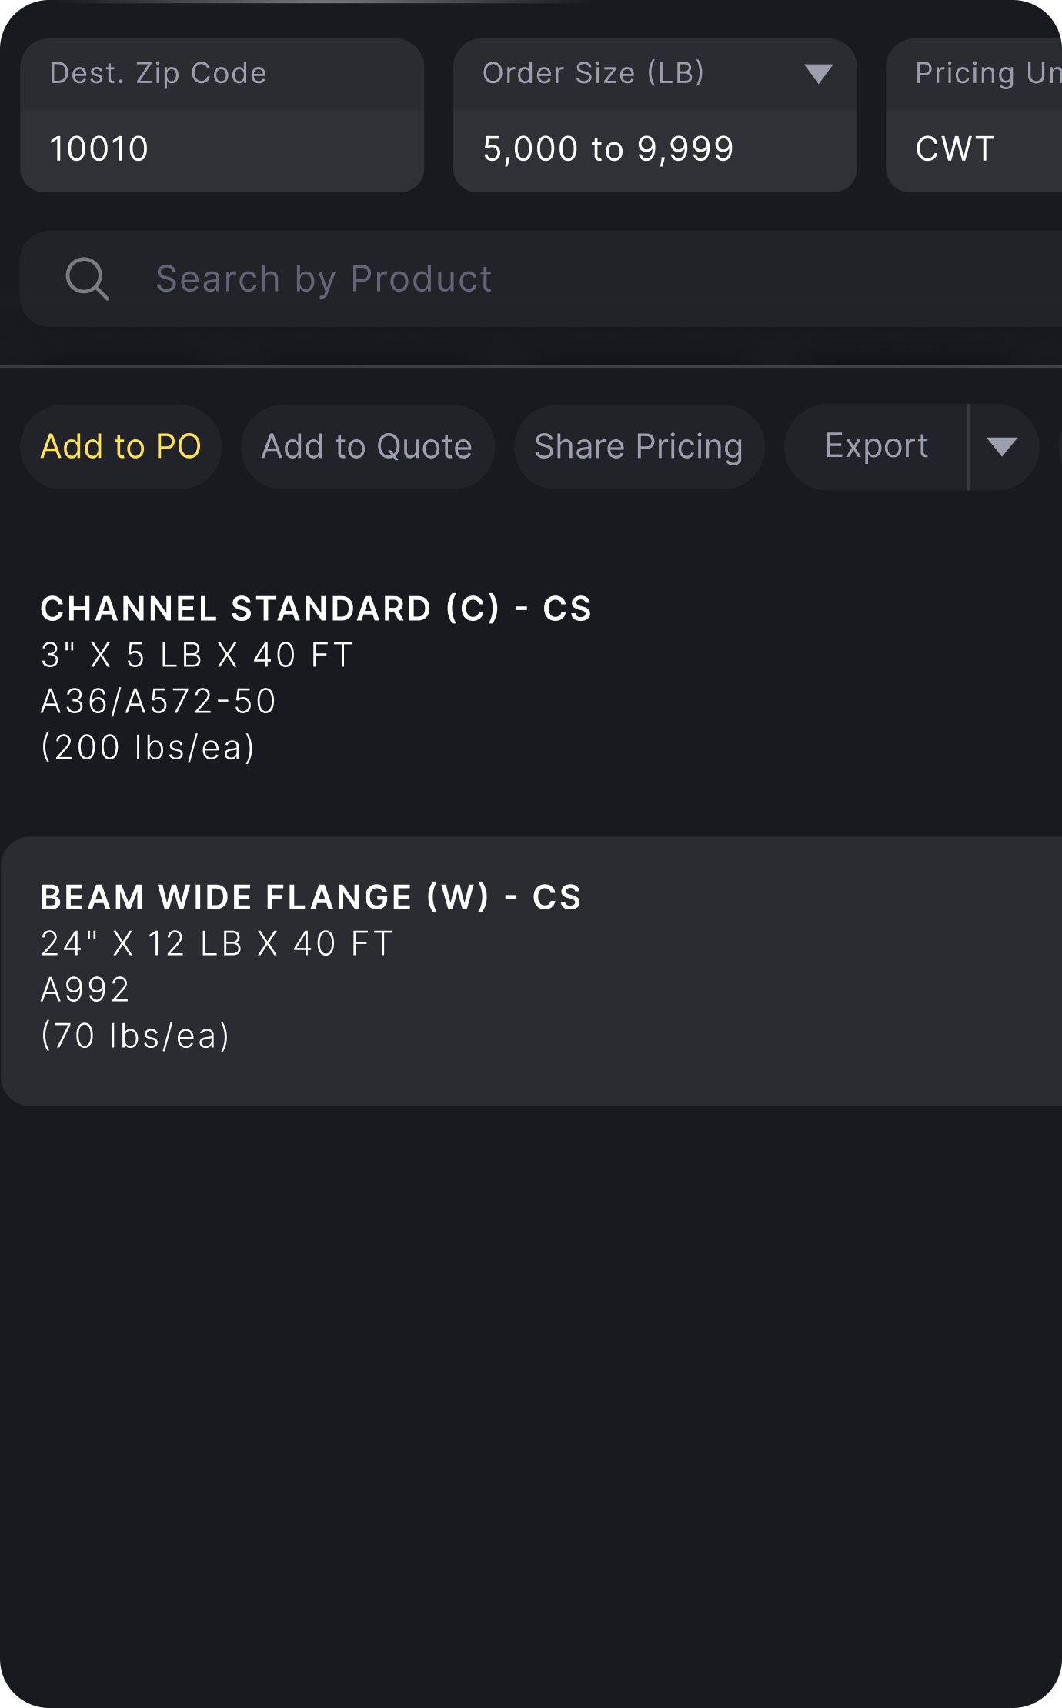The width and height of the screenshot is (1062, 1708).
Task: Click the Dest. Zip Code label
Action: (158, 74)
